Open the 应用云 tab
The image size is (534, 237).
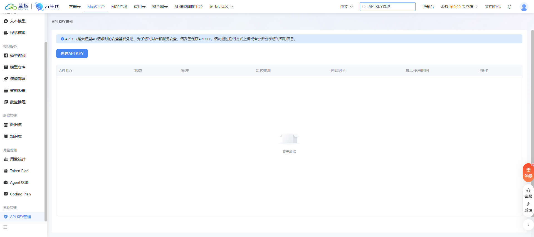140,7
